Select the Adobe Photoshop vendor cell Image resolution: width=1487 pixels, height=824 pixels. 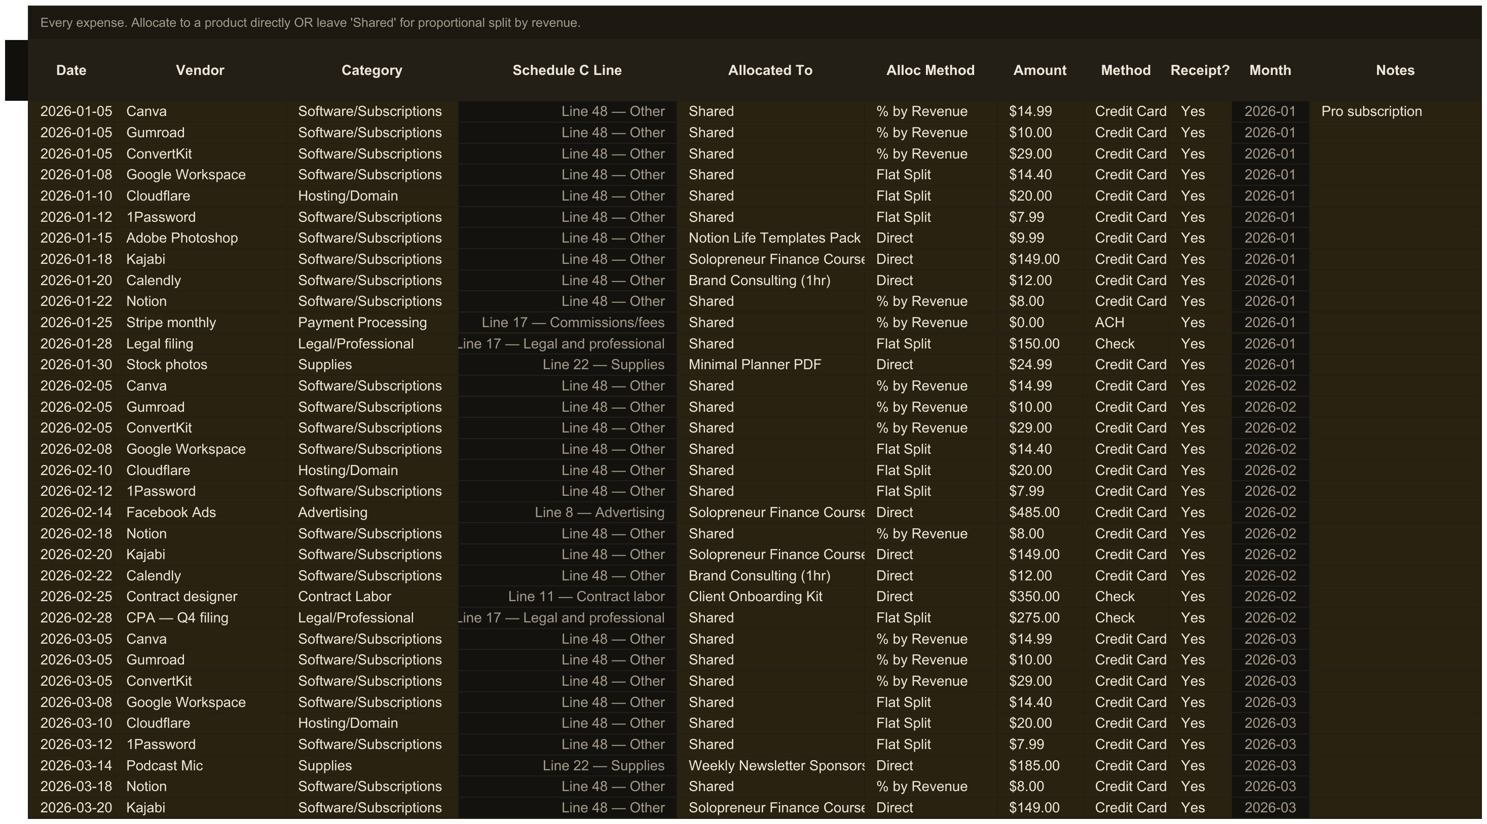pos(200,239)
